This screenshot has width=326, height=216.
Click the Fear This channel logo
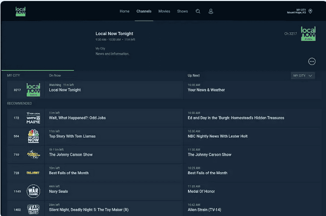[33, 210]
